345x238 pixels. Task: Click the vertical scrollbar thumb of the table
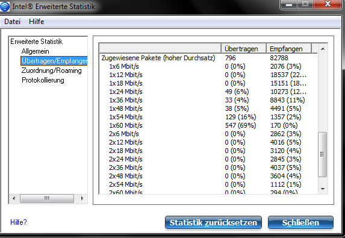pos(323,154)
